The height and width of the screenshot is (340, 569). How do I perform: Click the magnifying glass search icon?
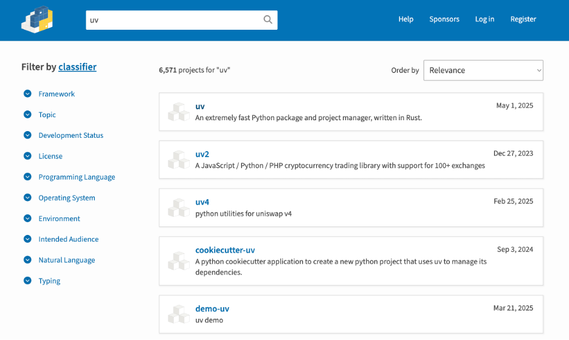(268, 19)
